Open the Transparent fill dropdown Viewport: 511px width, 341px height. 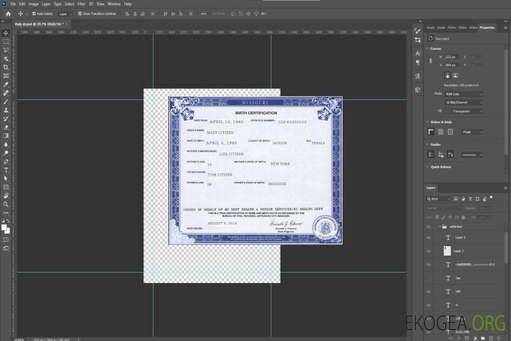click(467, 111)
